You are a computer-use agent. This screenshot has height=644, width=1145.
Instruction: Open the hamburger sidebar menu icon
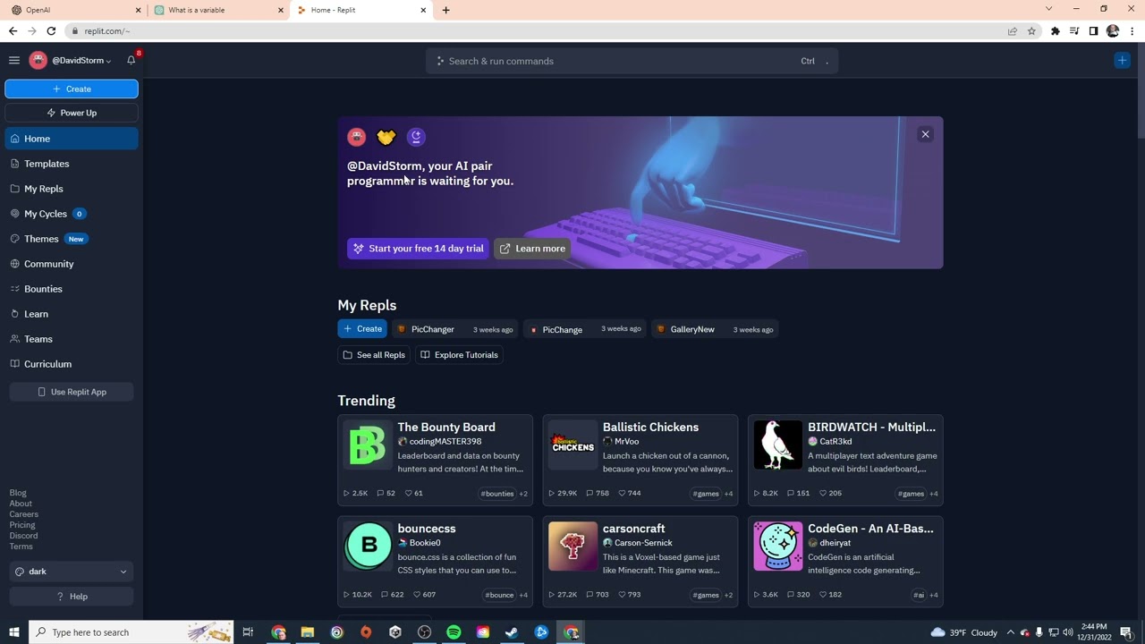click(x=14, y=60)
